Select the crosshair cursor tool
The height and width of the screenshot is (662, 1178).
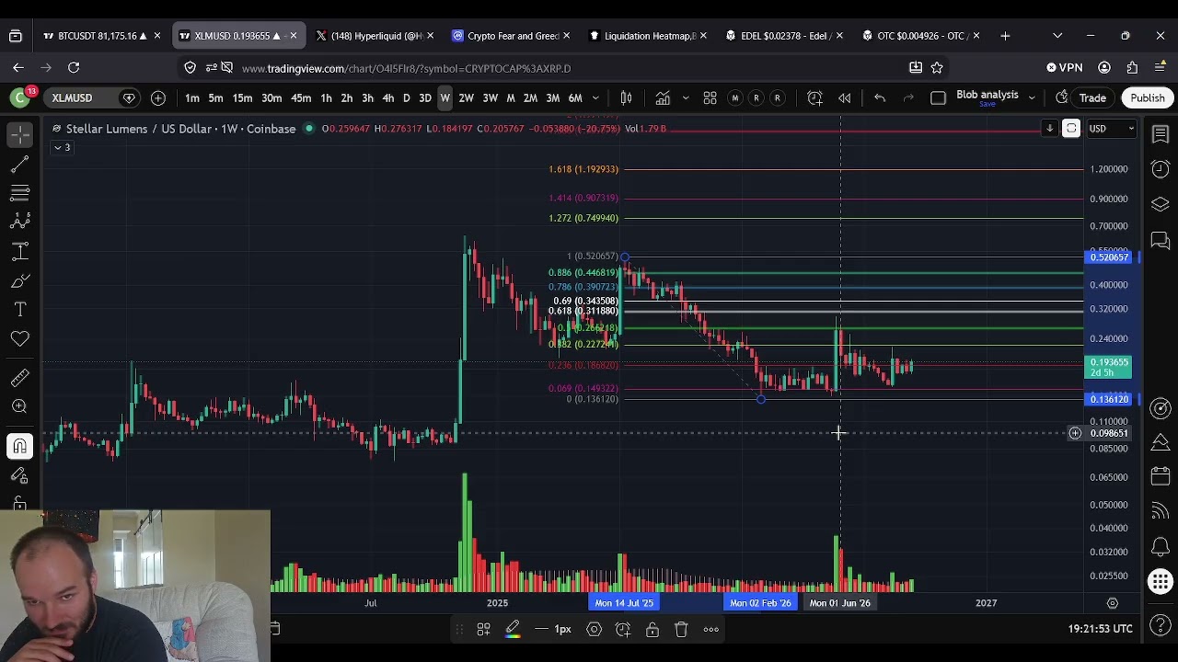[x=19, y=135]
